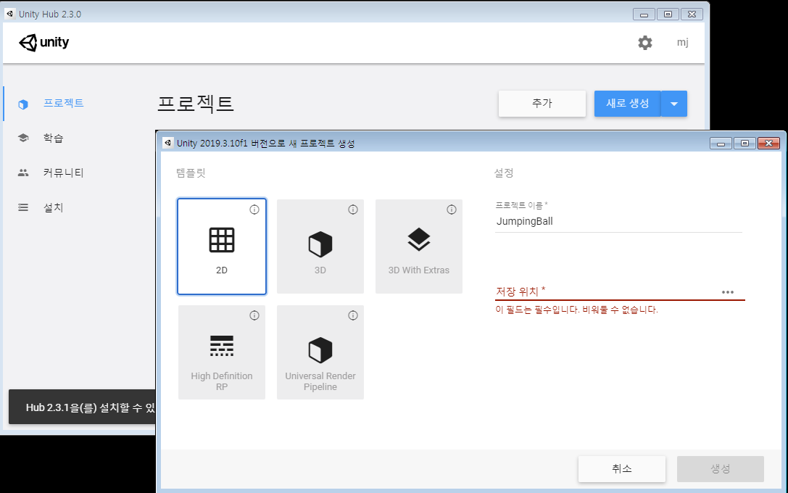Click the 프로젝트 cube icon in sidebar
This screenshot has height=493, width=788.
tap(23, 104)
